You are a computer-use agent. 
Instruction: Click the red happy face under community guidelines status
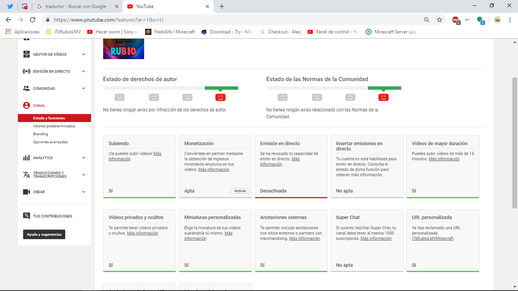click(383, 97)
